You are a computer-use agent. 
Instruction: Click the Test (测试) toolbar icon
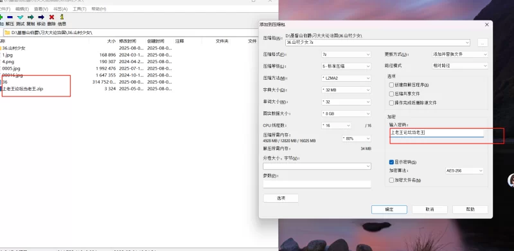(x=21, y=17)
